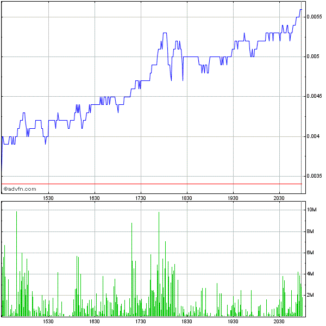
Task: Pick the 1630 label under volume chart
Action: (x=95, y=322)
